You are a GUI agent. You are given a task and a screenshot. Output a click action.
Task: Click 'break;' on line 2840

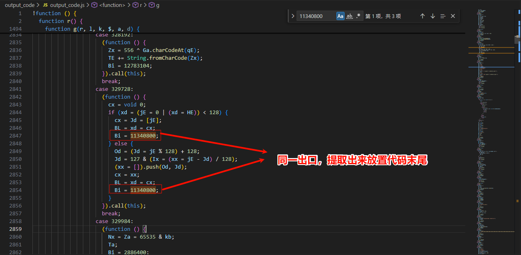tap(111, 81)
